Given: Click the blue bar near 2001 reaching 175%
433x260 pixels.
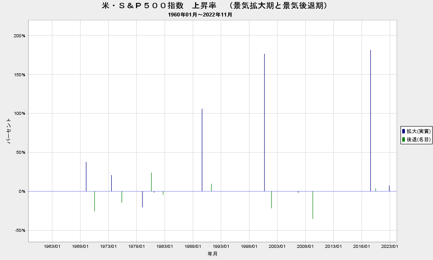Looking at the screenshot, I should click(x=264, y=122).
